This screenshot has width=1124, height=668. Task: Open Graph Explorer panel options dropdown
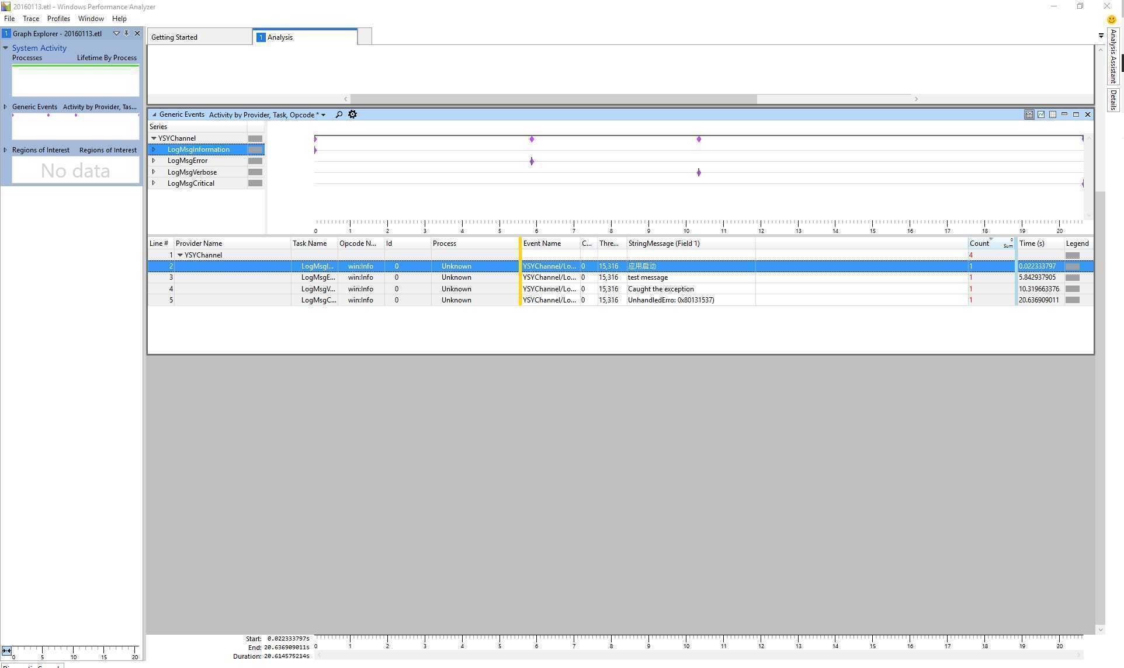tap(116, 33)
